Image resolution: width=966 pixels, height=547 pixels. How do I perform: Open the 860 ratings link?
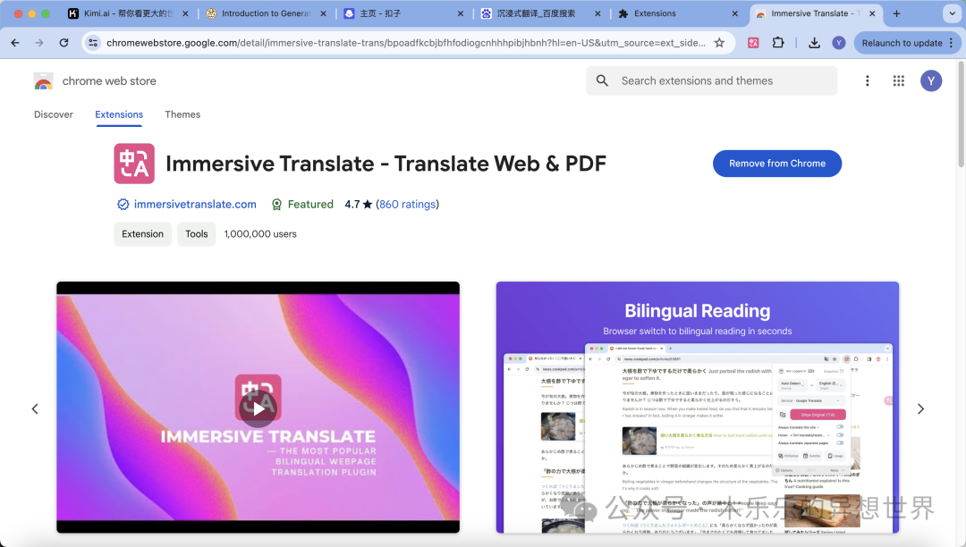[x=407, y=205]
